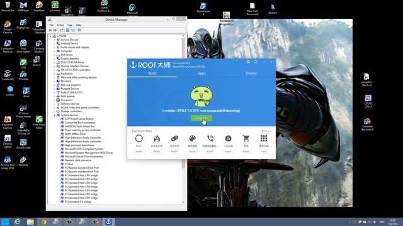The height and width of the screenshot is (226, 403).
Task: Switch to Apps tab in Root Master
Action: click(x=201, y=73)
